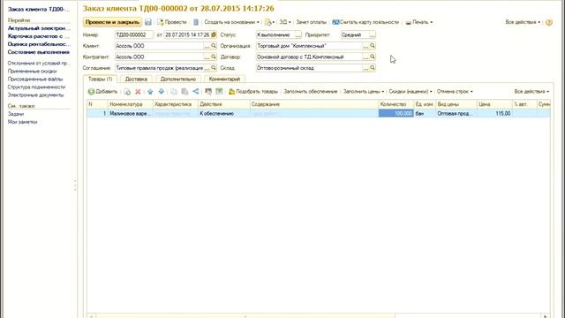Click the barcode search icon in table toolbar
The height and width of the screenshot is (318, 565).
coord(208,92)
